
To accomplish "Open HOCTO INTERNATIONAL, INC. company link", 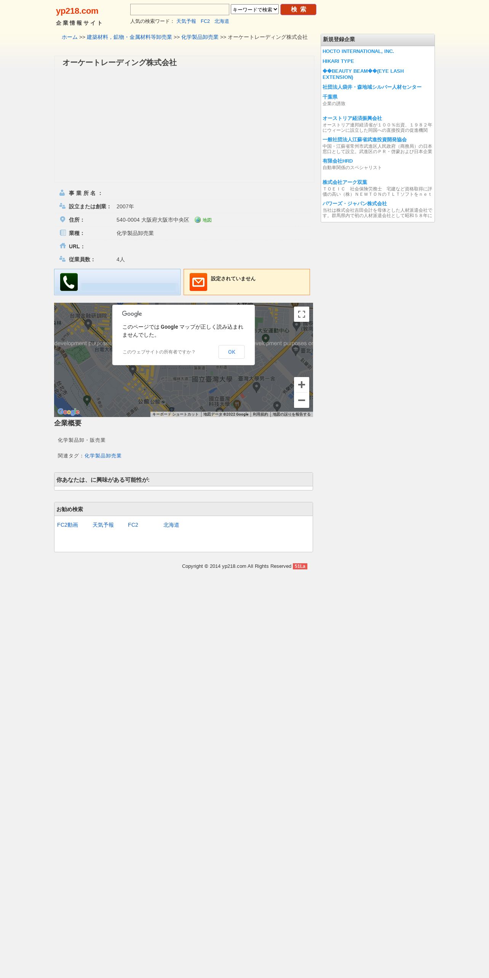I will (x=358, y=51).
